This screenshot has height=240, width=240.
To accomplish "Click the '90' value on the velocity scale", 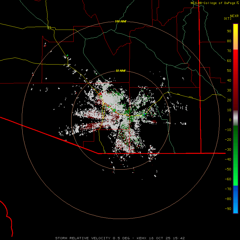I will (229, 31).
